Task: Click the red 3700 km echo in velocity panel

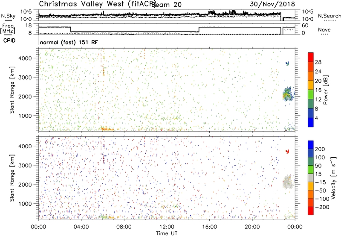Action: pos(287,151)
